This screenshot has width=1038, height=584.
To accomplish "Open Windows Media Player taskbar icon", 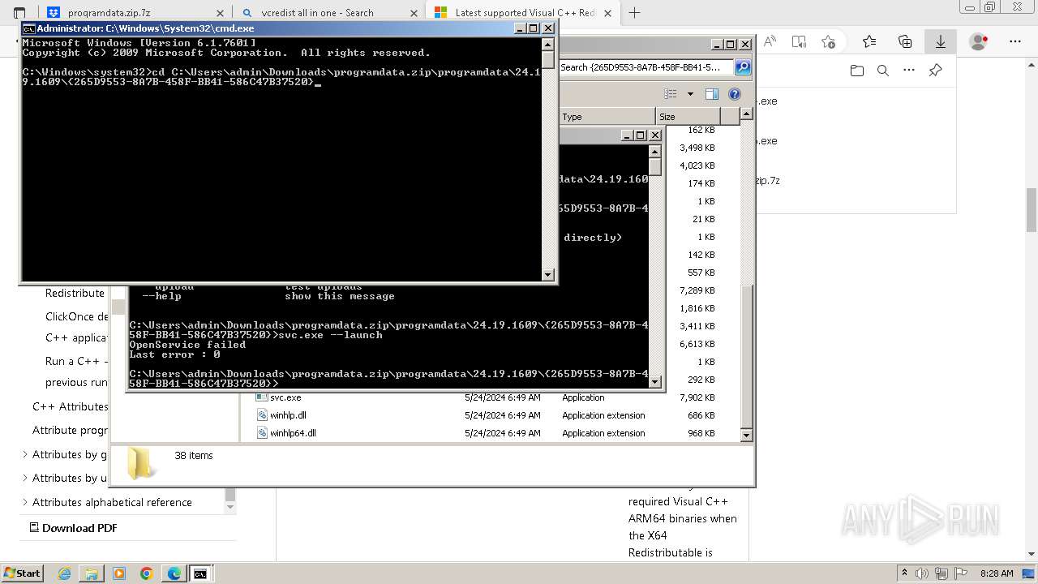I will tap(119, 573).
